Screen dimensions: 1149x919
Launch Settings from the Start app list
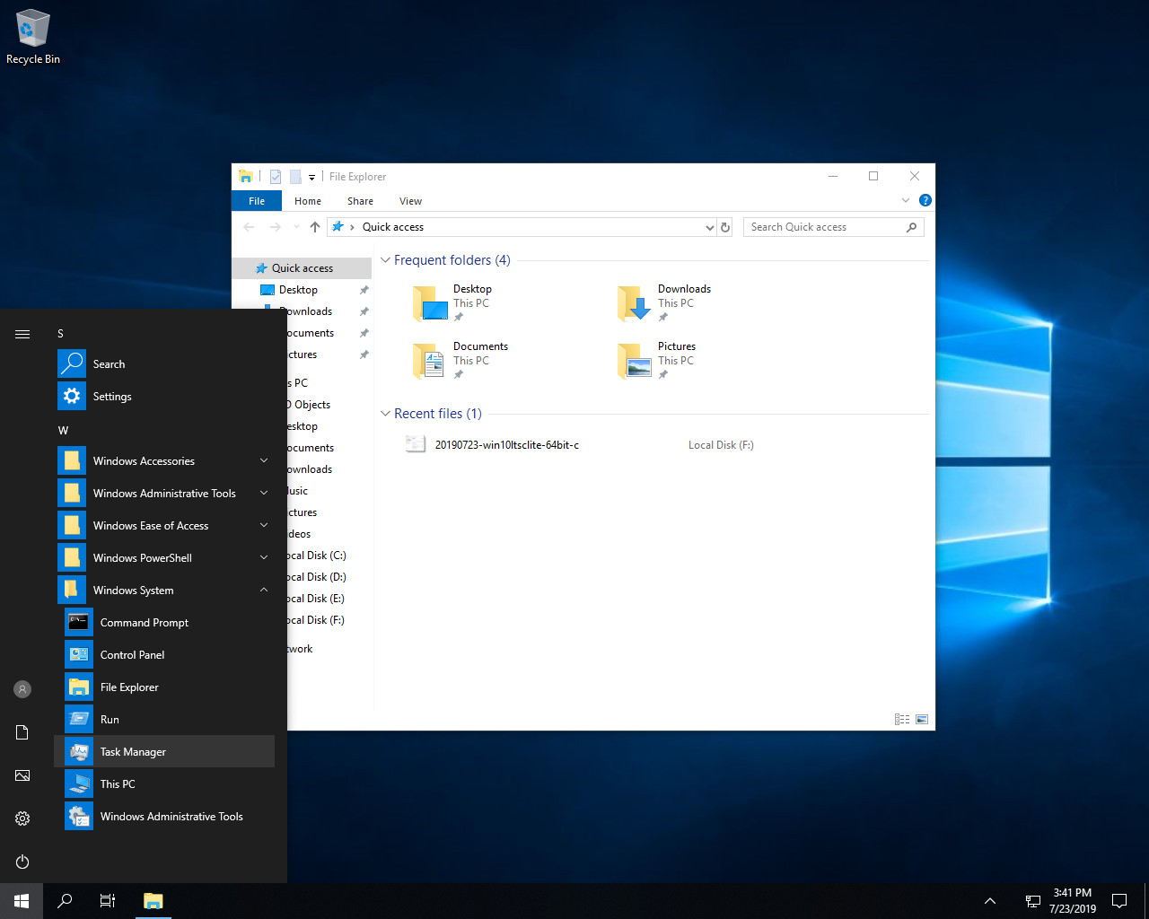(x=164, y=397)
